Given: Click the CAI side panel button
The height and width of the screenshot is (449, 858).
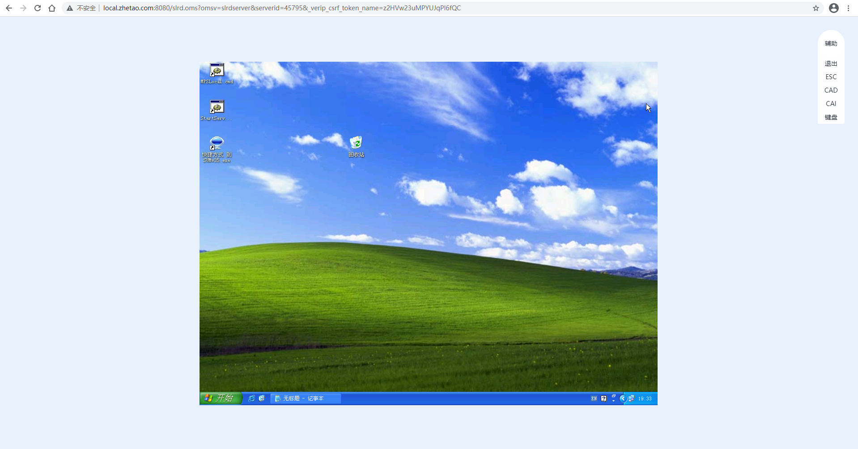Looking at the screenshot, I should coord(831,104).
